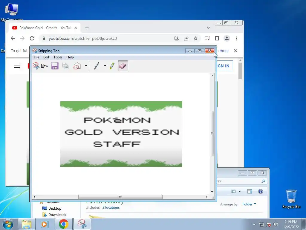The width and height of the screenshot is (306, 230).
Task: Open the Edit menu in Snipping Tool
Action: pos(46,57)
